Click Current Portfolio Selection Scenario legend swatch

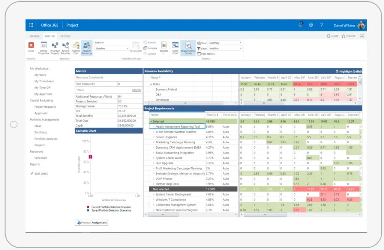pyautogui.click(x=88, y=207)
